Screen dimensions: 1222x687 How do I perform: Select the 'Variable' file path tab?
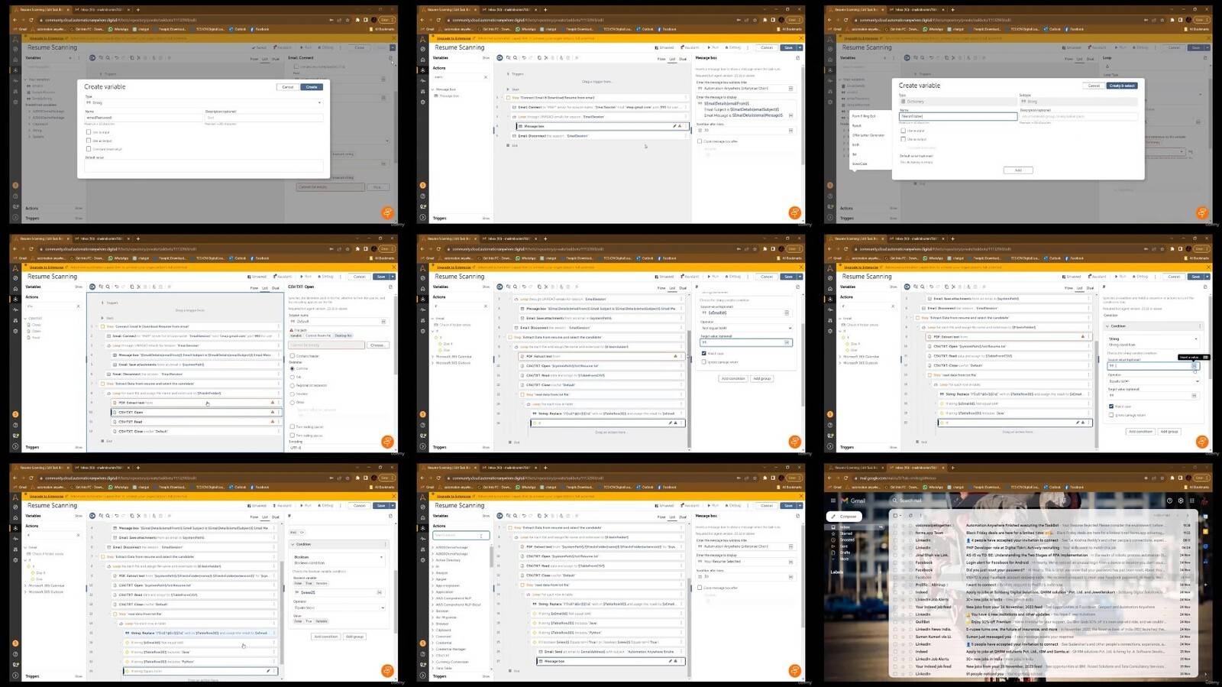[296, 335]
